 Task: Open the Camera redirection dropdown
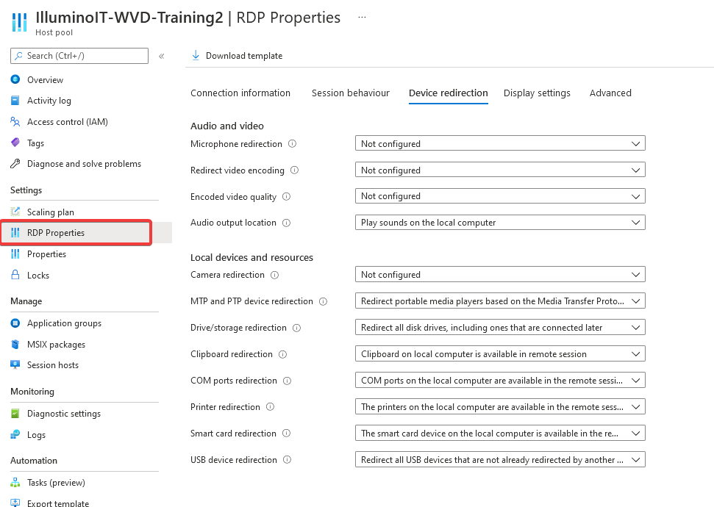pos(500,274)
